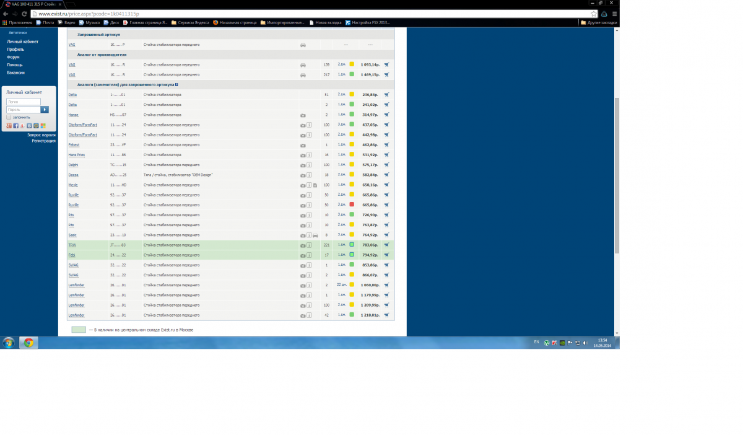Open Windows Start menu
This screenshot has height=435, width=743.
click(9, 343)
